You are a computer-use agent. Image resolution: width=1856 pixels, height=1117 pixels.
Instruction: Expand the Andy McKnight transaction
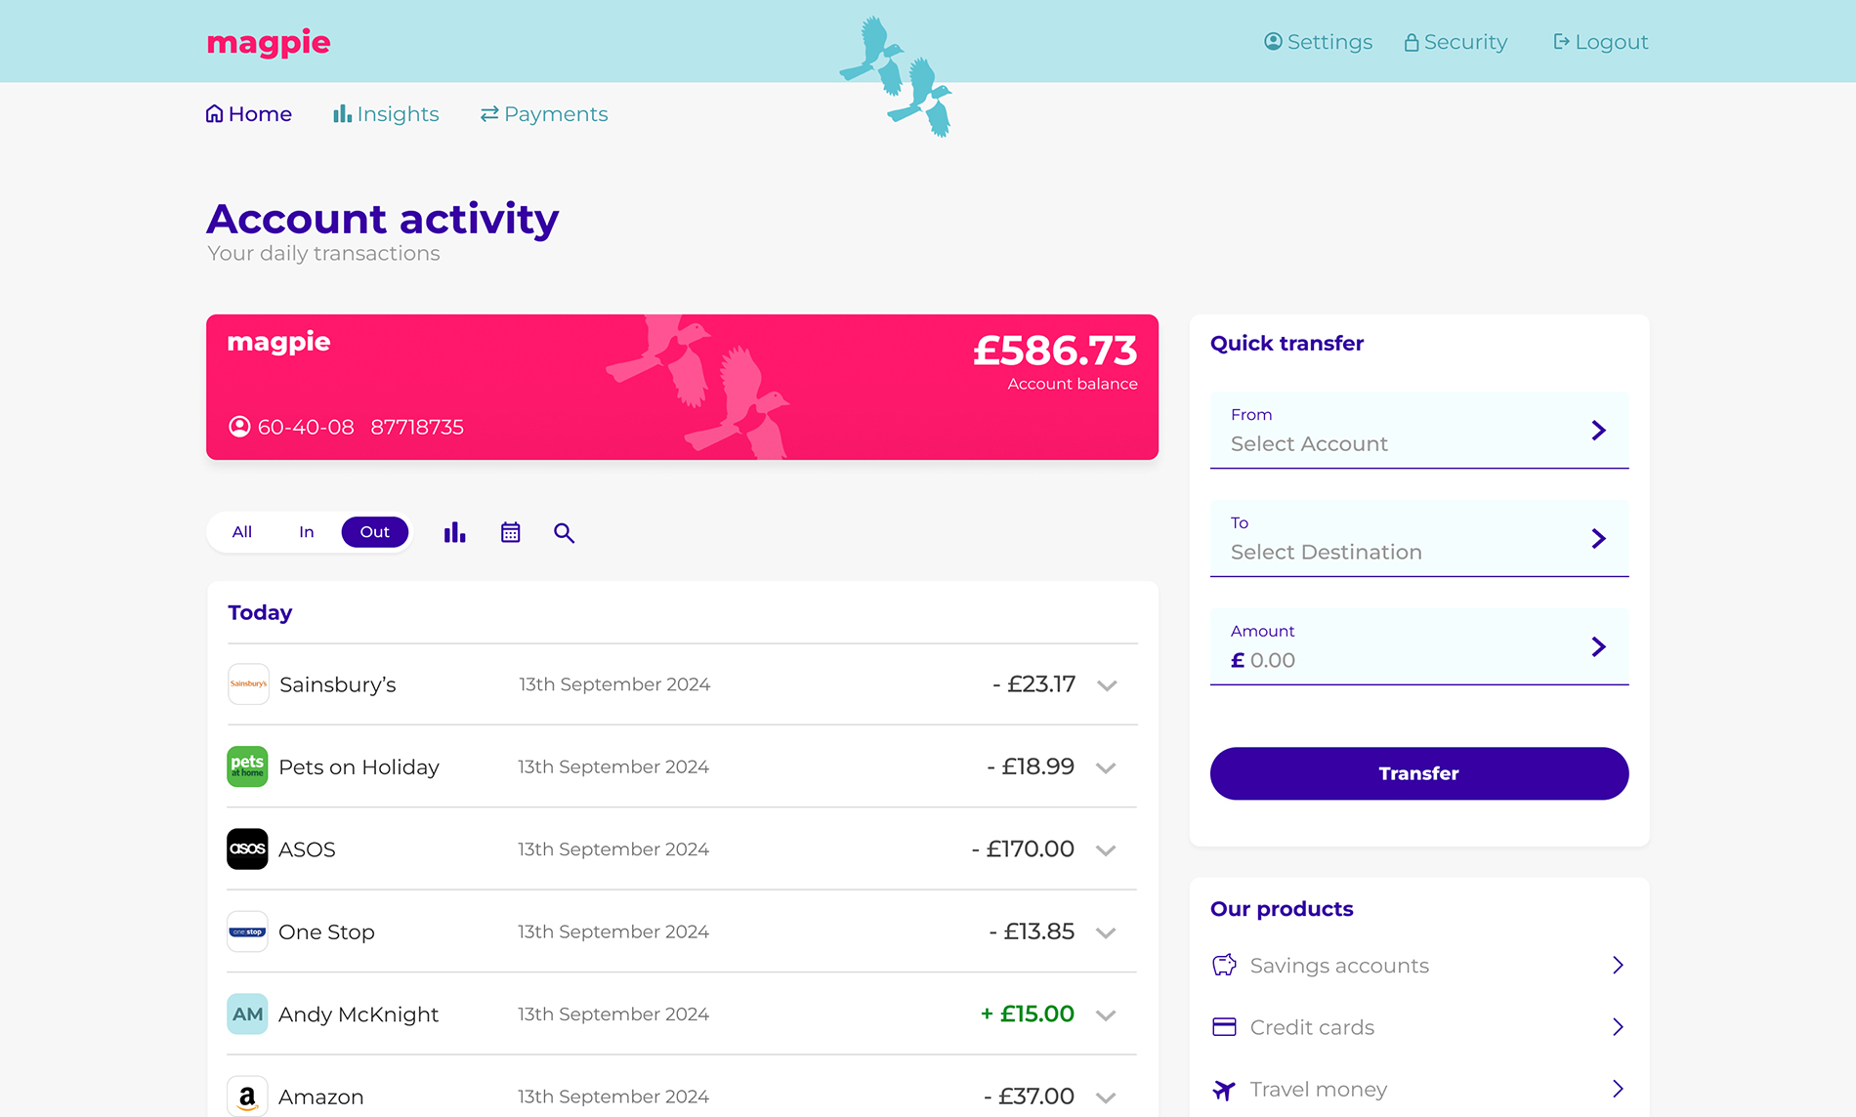click(x=1106, y=1015)
